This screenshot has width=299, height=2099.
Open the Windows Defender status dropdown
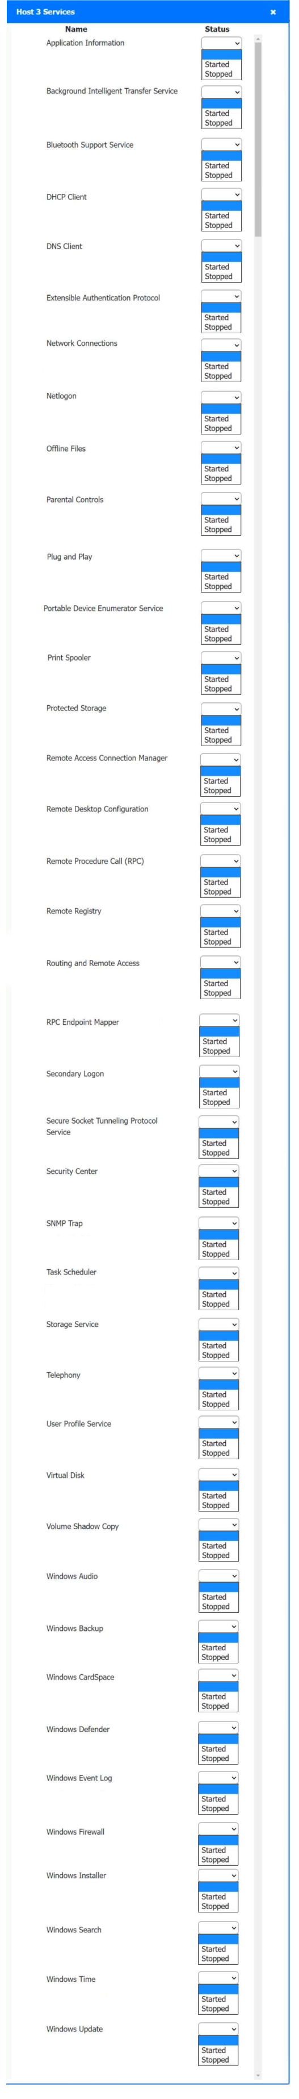click(218, 1728)
